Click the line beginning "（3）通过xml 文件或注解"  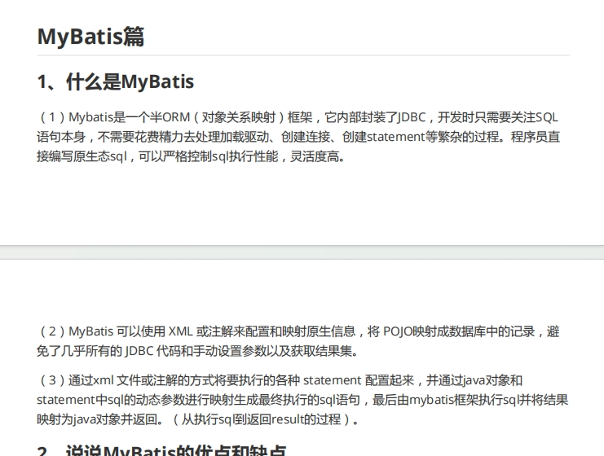pyautogui.click(x=280, y=380)
